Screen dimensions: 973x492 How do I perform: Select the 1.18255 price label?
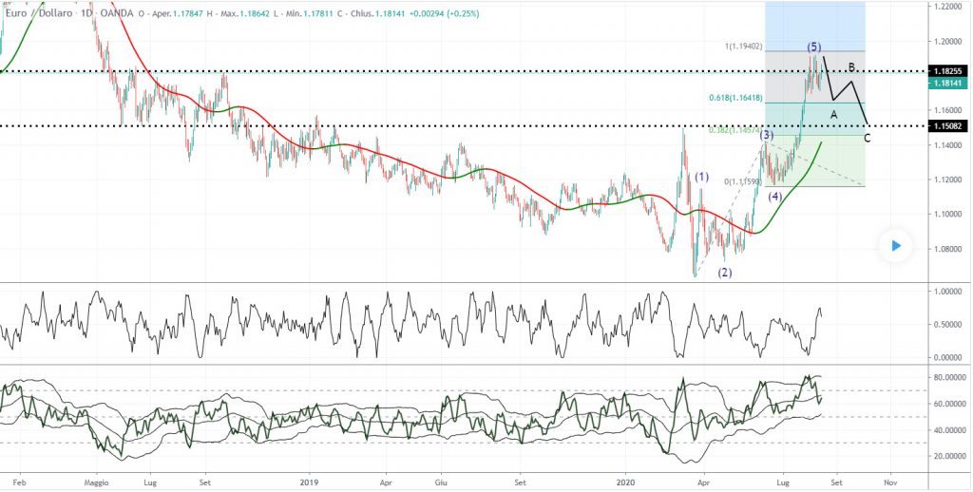point(949,71)
